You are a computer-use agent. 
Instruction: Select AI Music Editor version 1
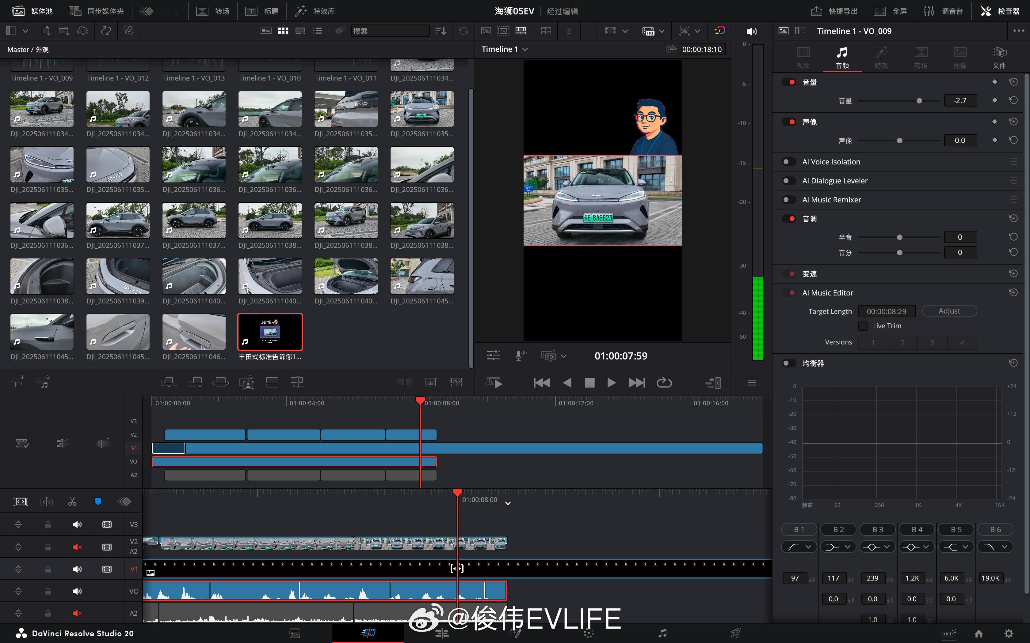tap(873, 342)
